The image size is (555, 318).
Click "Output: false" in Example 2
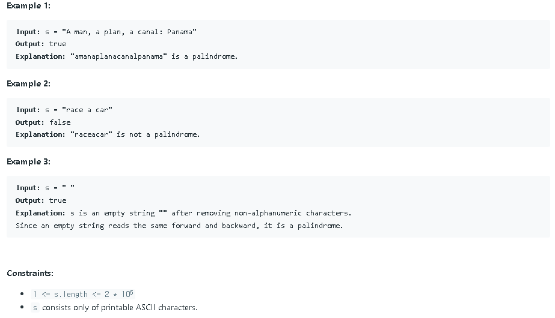(43, 122)
